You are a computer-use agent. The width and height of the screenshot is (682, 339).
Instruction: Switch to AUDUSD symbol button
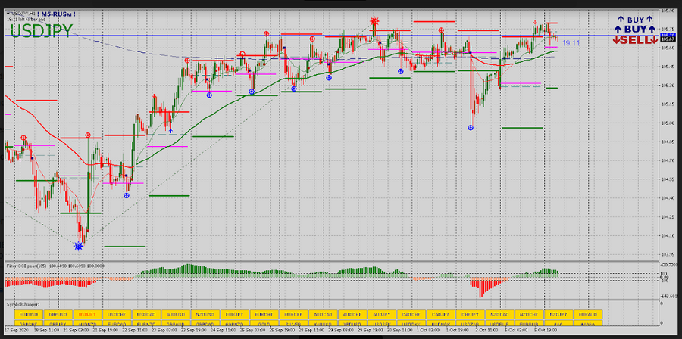click(176, 313)
